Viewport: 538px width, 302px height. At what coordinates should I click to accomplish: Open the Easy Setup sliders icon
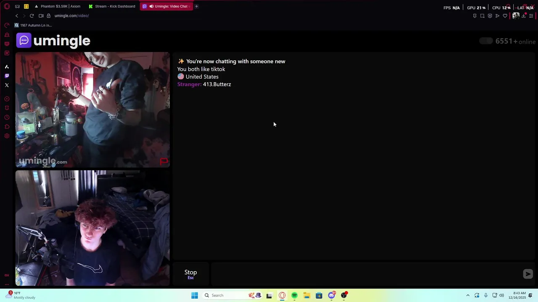[x=531, y=16]
